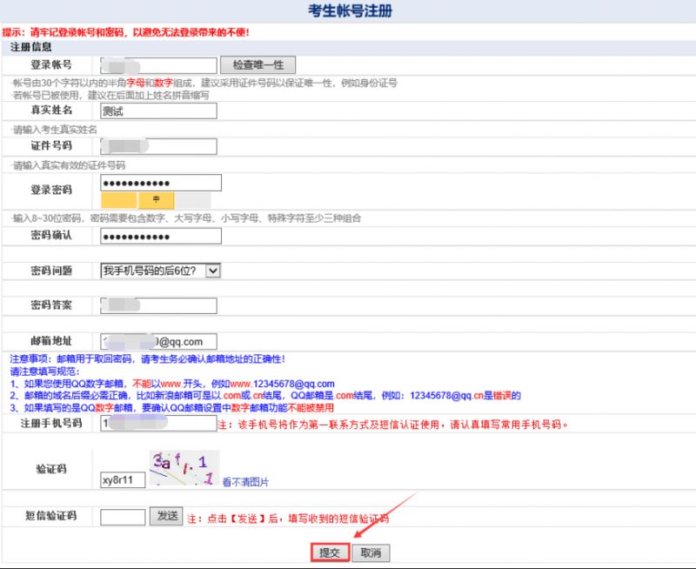Click the 密码答案 input field
Screen dimensions: 696x569
[158, 305]
